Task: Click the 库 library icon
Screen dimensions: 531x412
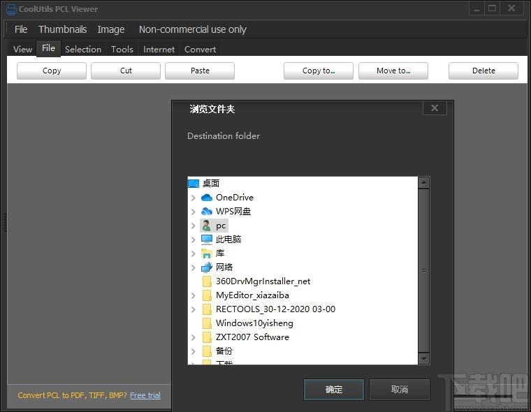Action: pos(207,253)
